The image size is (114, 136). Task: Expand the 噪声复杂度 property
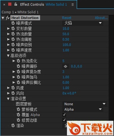[14, 72]
